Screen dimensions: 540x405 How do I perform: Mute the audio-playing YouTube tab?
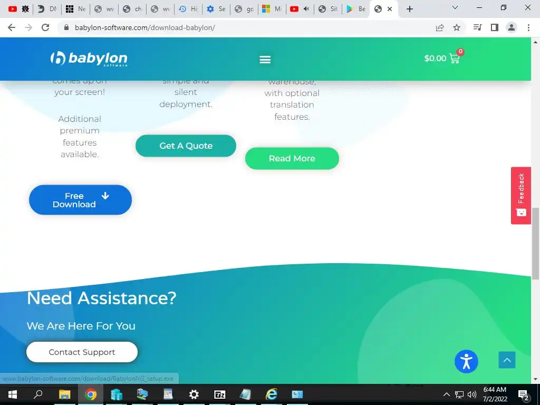click(306, 9)
